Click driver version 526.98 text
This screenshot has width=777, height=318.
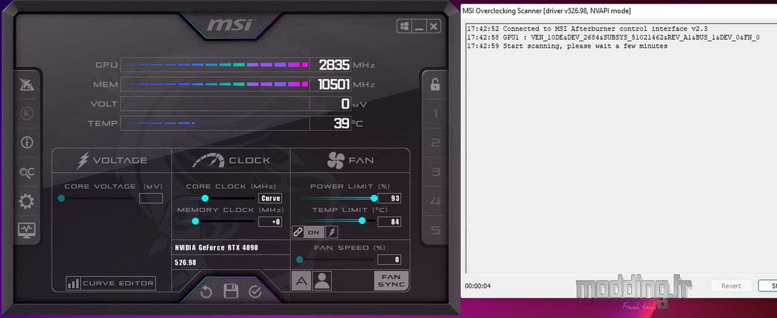point(185,263)
